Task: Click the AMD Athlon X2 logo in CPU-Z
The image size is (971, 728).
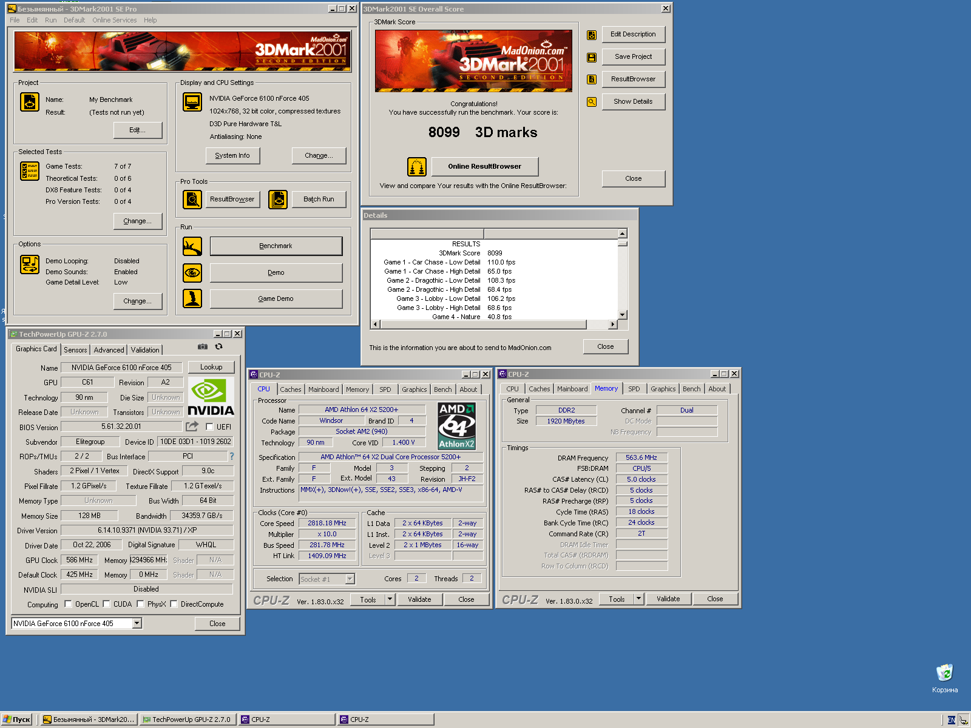Action: coord(457,426)
